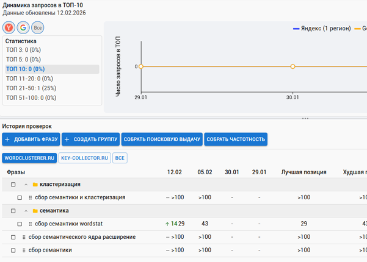367x262 pixels.
Task: Select the Yandex search engine filter icon
Action: pos(9,27)
